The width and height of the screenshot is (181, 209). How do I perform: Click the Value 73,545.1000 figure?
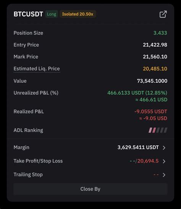click(152, 81)
